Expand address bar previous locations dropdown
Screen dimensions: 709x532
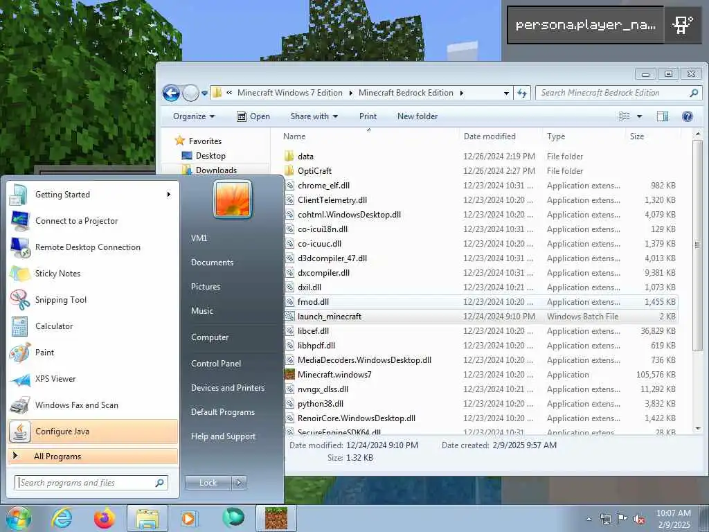click(506, 94)
